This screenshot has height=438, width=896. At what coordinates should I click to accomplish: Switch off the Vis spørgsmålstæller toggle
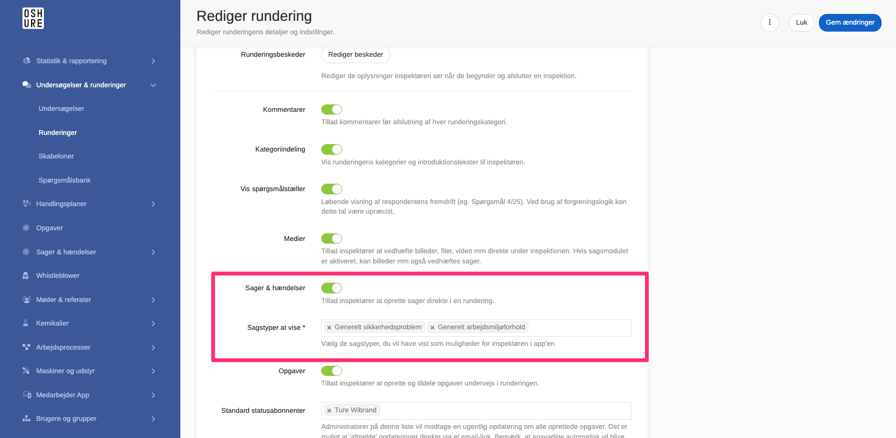pyautogui.click(x=331, y=189)
